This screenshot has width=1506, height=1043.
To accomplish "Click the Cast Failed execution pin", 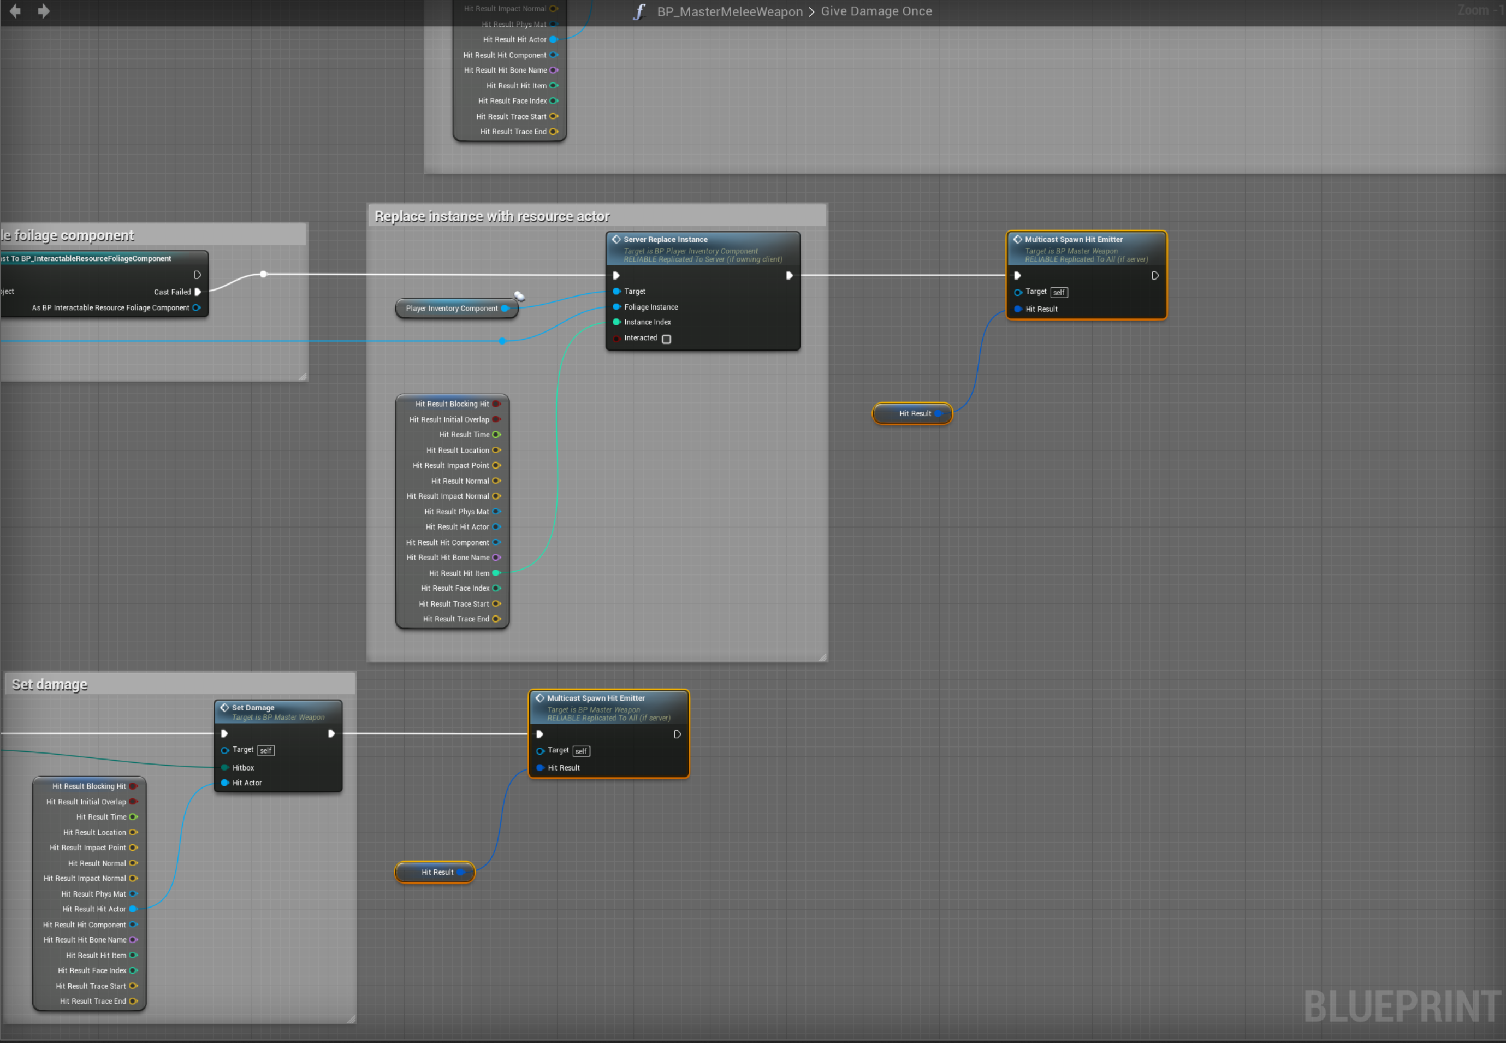I will pyautogui.click(x=198, y=292).
